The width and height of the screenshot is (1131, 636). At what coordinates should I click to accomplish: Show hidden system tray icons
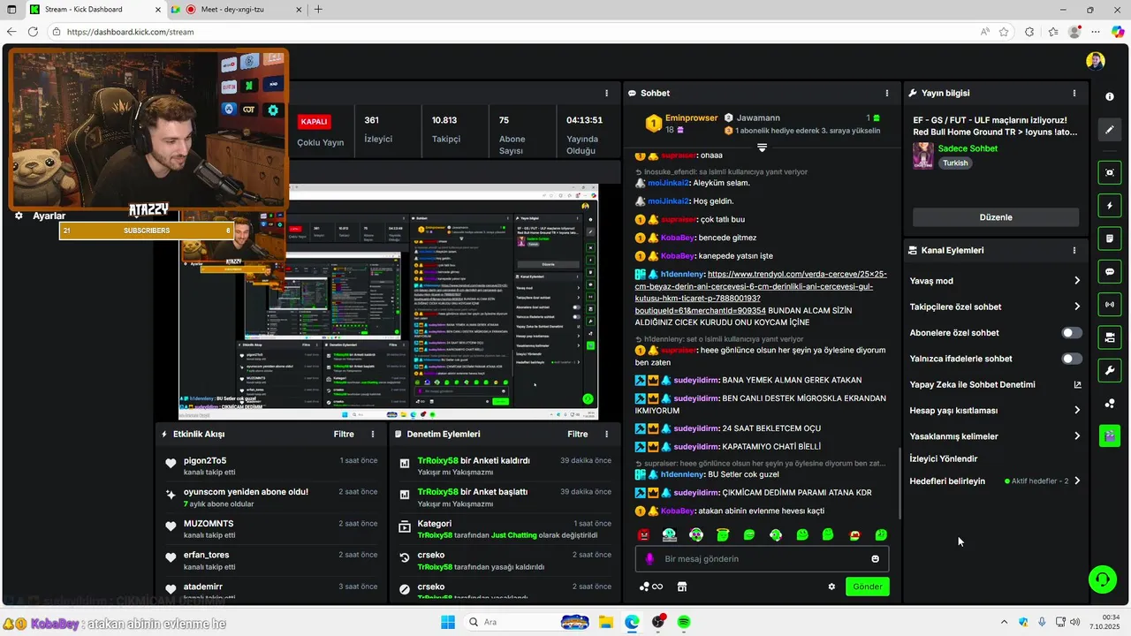[x=1004, y=622]
